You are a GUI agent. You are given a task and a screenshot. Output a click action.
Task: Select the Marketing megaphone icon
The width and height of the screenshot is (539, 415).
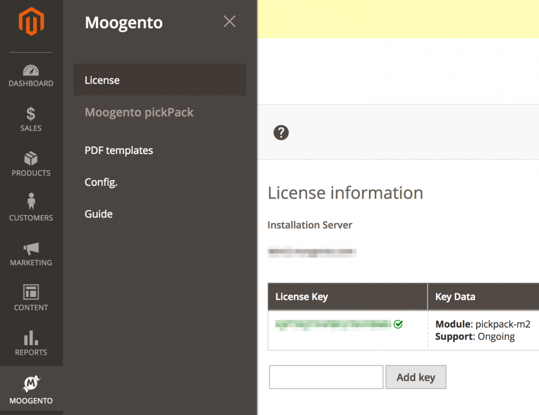click(30, 248)
